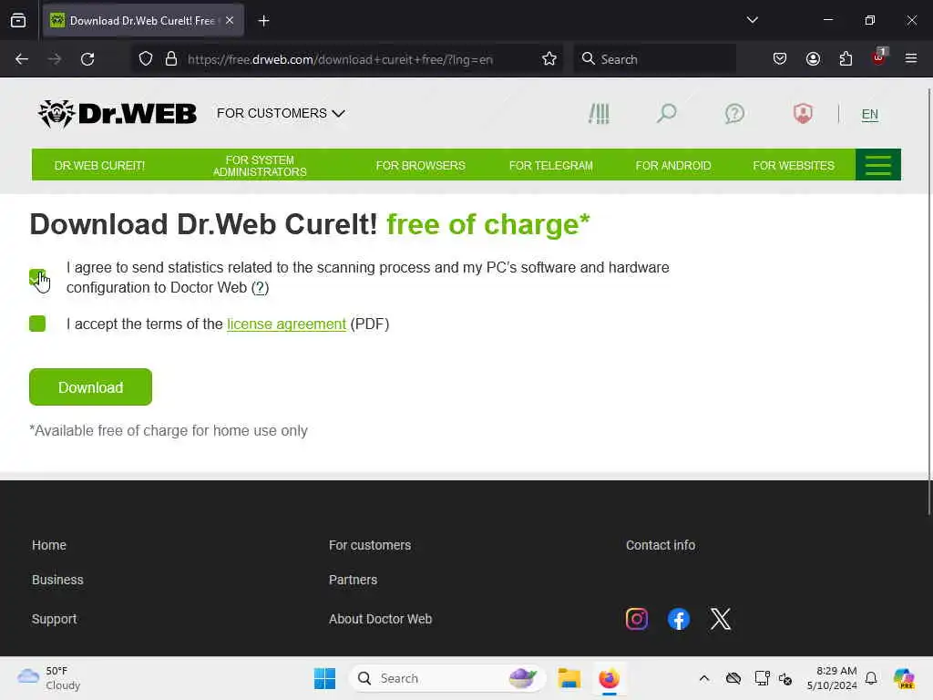Click the page vertical scrollbar
The width and height of the screenshot is (933, 700).
click(929, 302)
